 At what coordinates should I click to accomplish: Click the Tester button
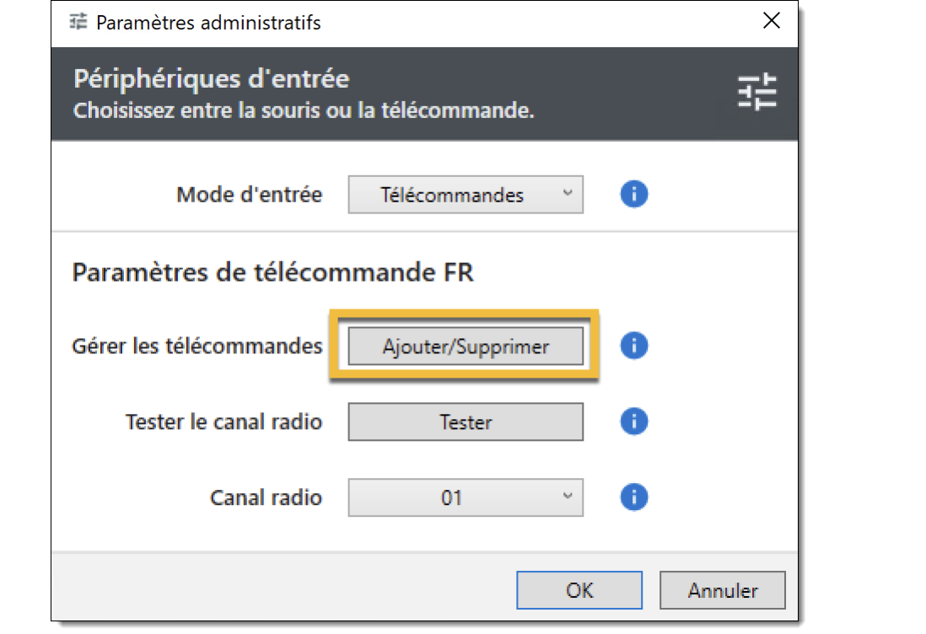tap(465, 422)
